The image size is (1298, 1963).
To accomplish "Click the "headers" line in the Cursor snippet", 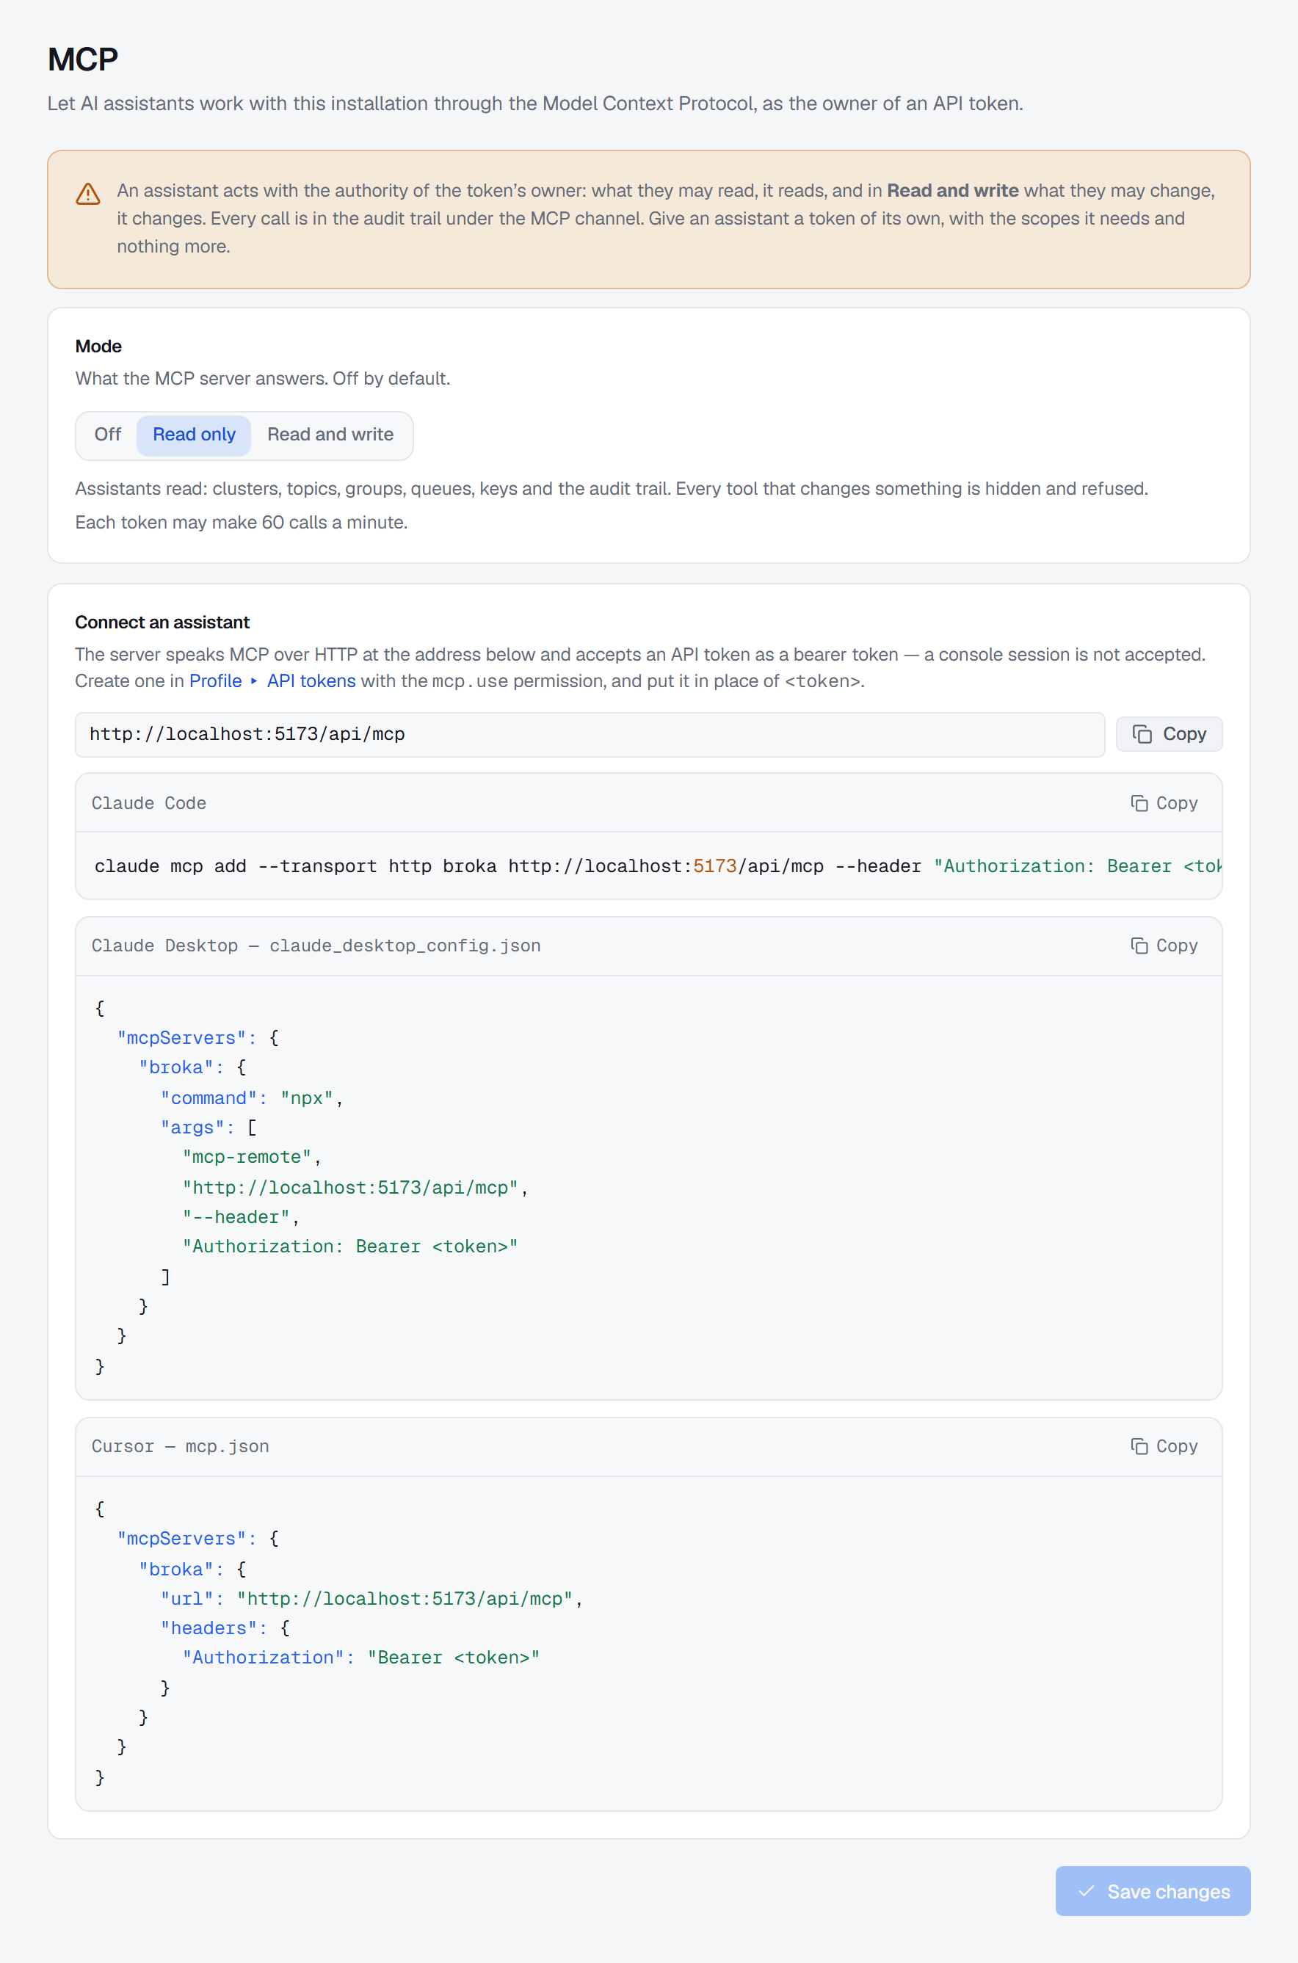I will pos(225,1629).
